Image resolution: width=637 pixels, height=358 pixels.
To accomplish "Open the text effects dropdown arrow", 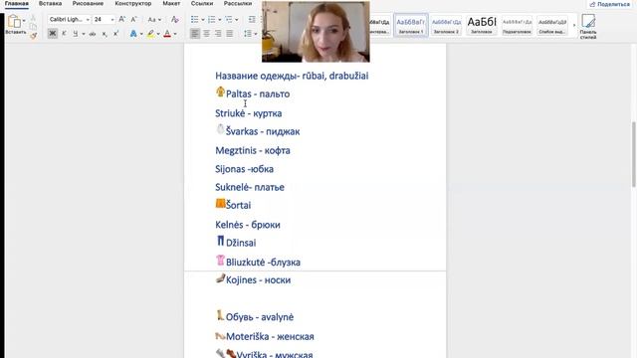I will coord(141,34).
